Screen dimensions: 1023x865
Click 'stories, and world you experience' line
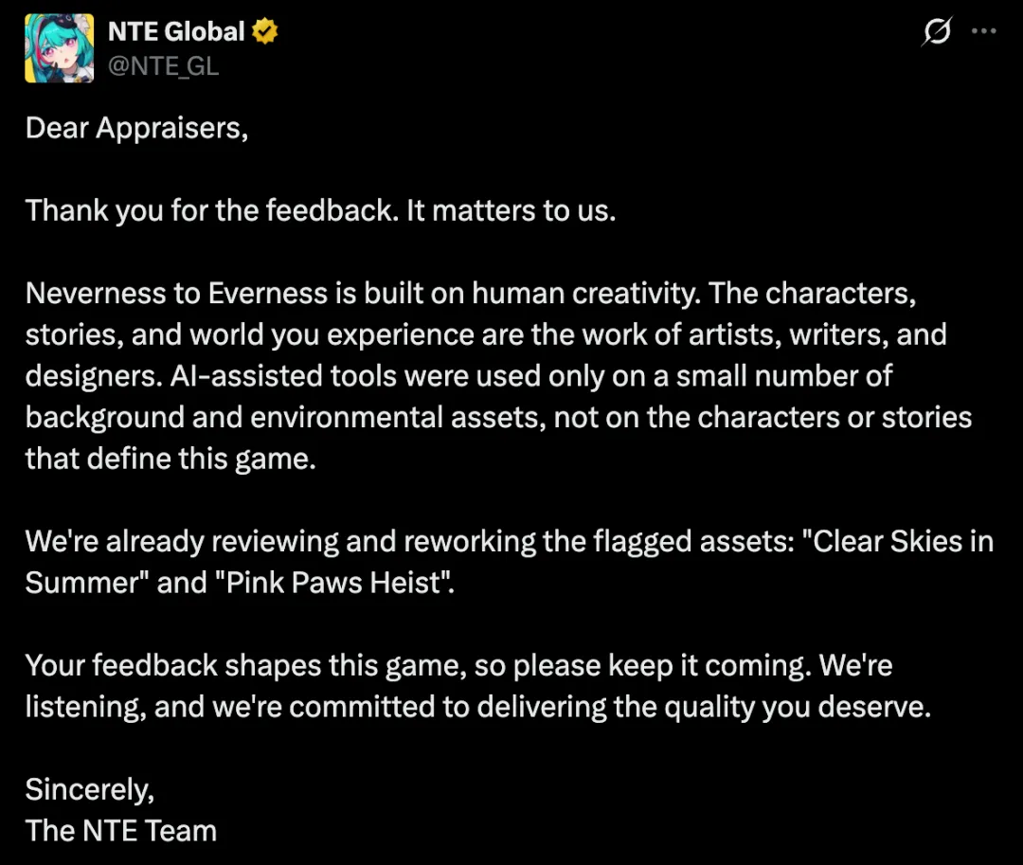(249, 334)
